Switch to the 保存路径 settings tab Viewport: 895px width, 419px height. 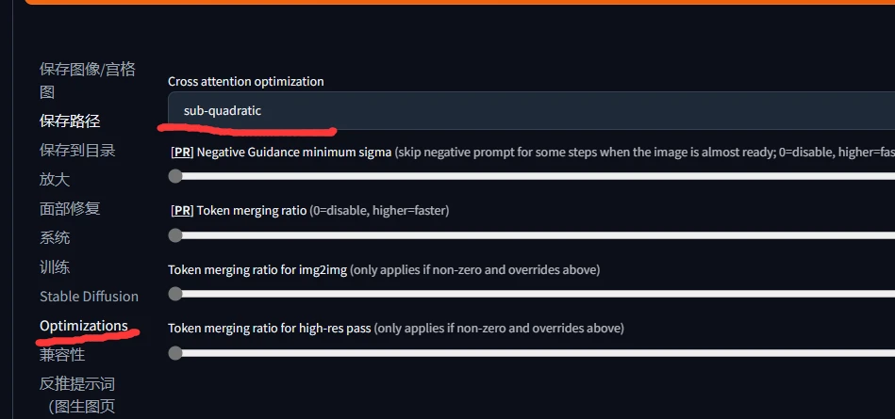tap(70, 121)
